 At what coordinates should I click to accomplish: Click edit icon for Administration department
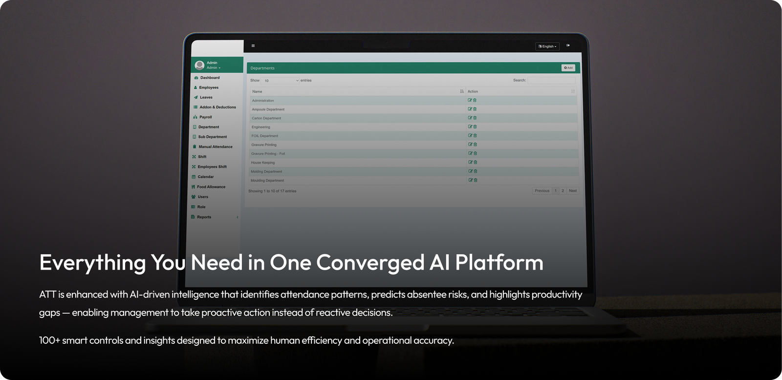[470, 100]
